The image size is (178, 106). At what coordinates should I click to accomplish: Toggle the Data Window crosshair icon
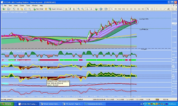18,9
